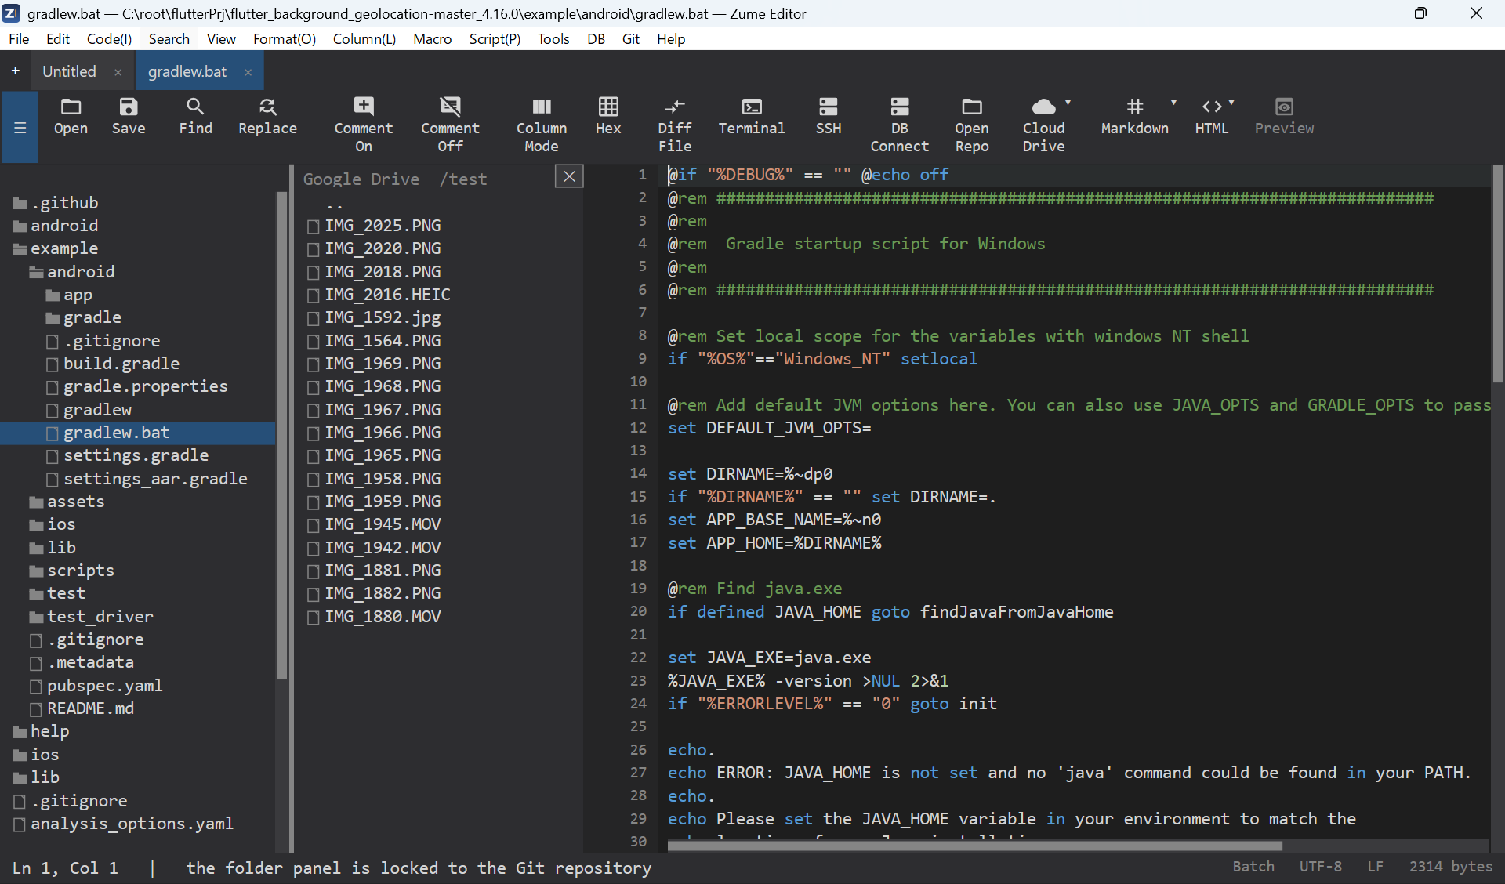Close the Google Drive panel
The height and width of the screenshot is (884, 1505).
(x=569, y=176)
